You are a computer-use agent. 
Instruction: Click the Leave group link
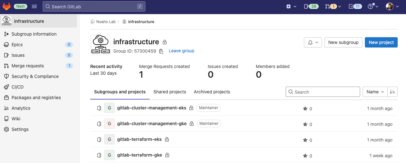tap(181, 51)
